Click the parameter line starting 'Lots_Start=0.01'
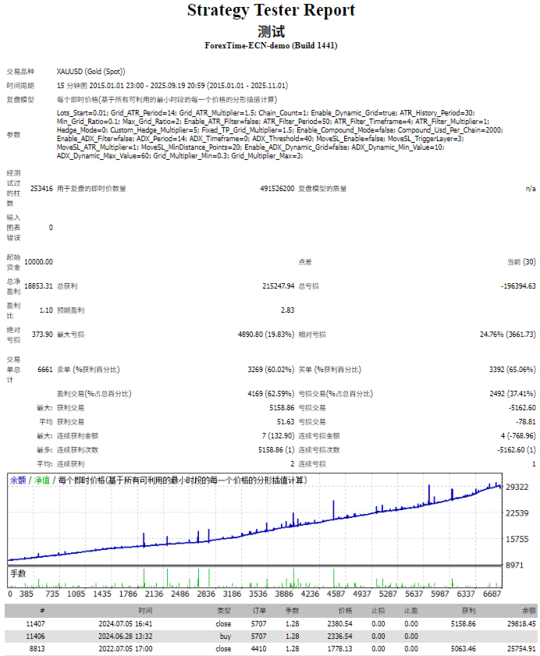 265,113
